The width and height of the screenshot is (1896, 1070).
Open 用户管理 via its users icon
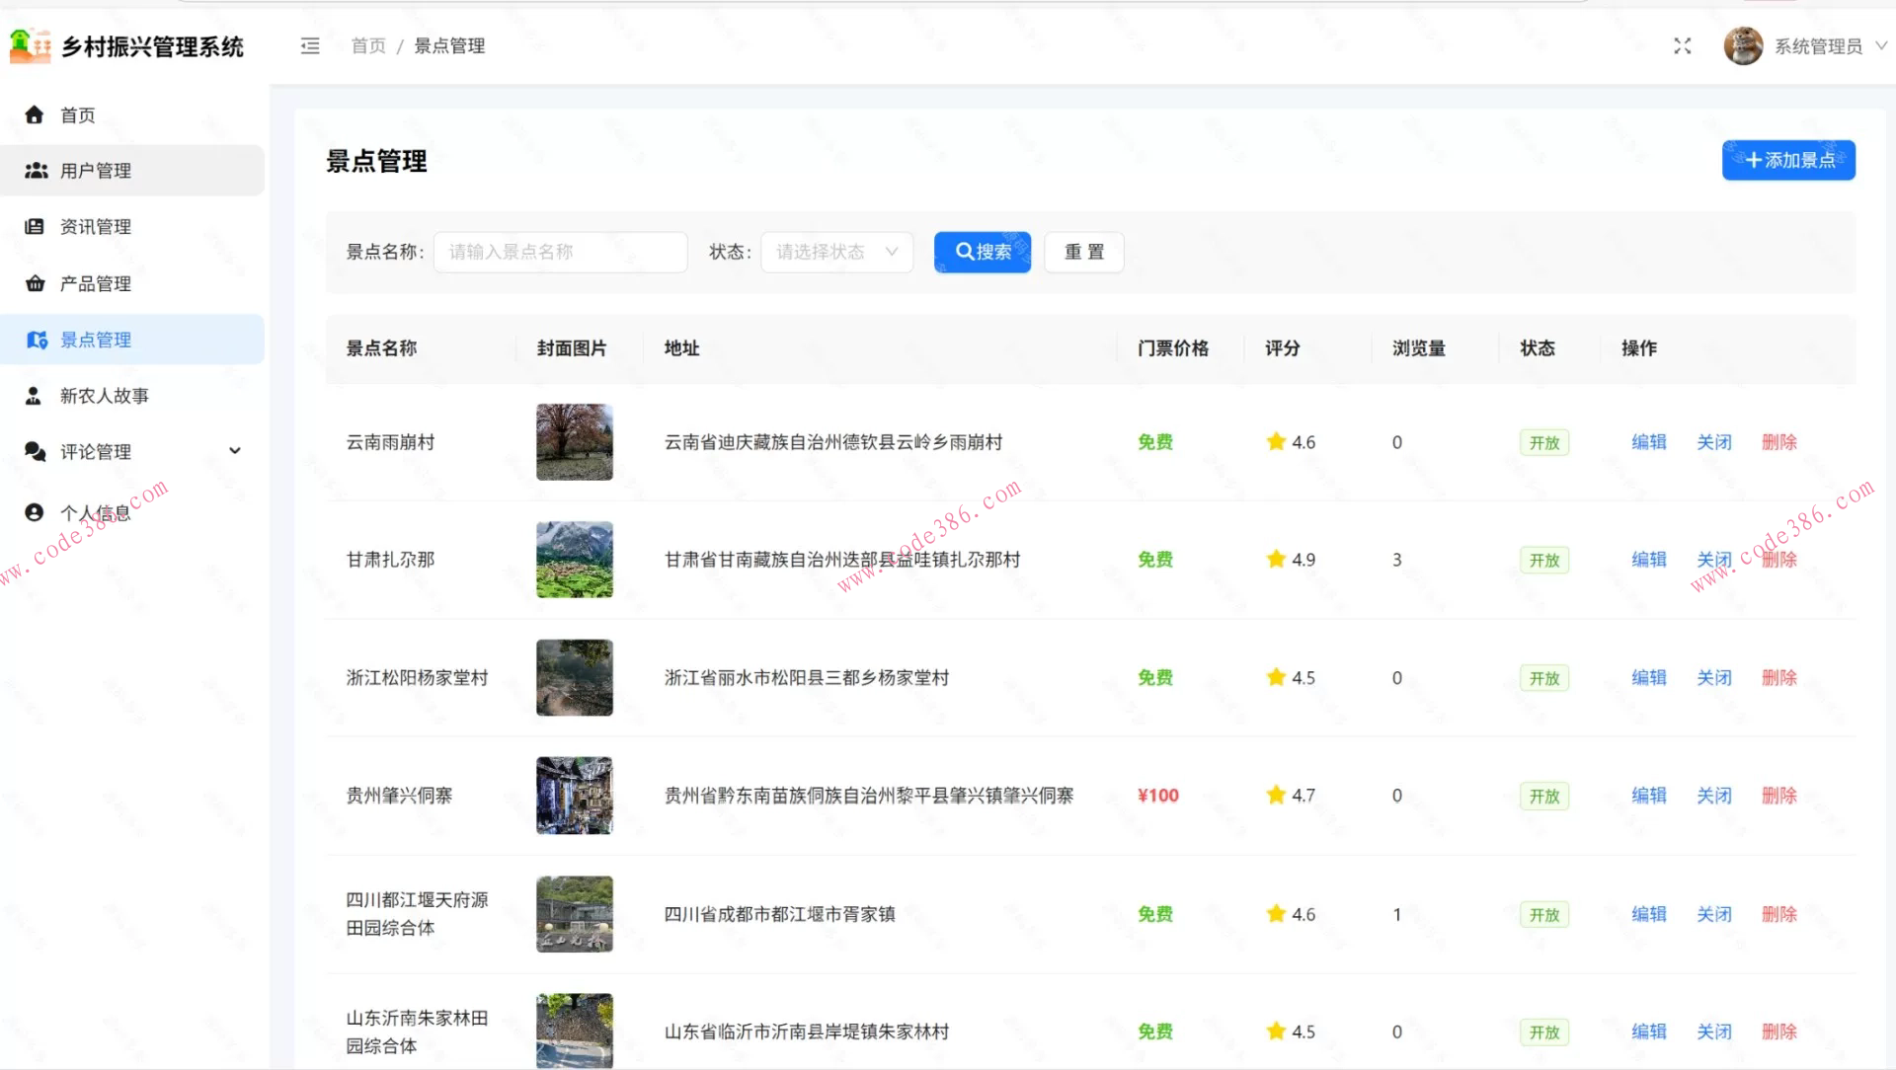[36, 170]
